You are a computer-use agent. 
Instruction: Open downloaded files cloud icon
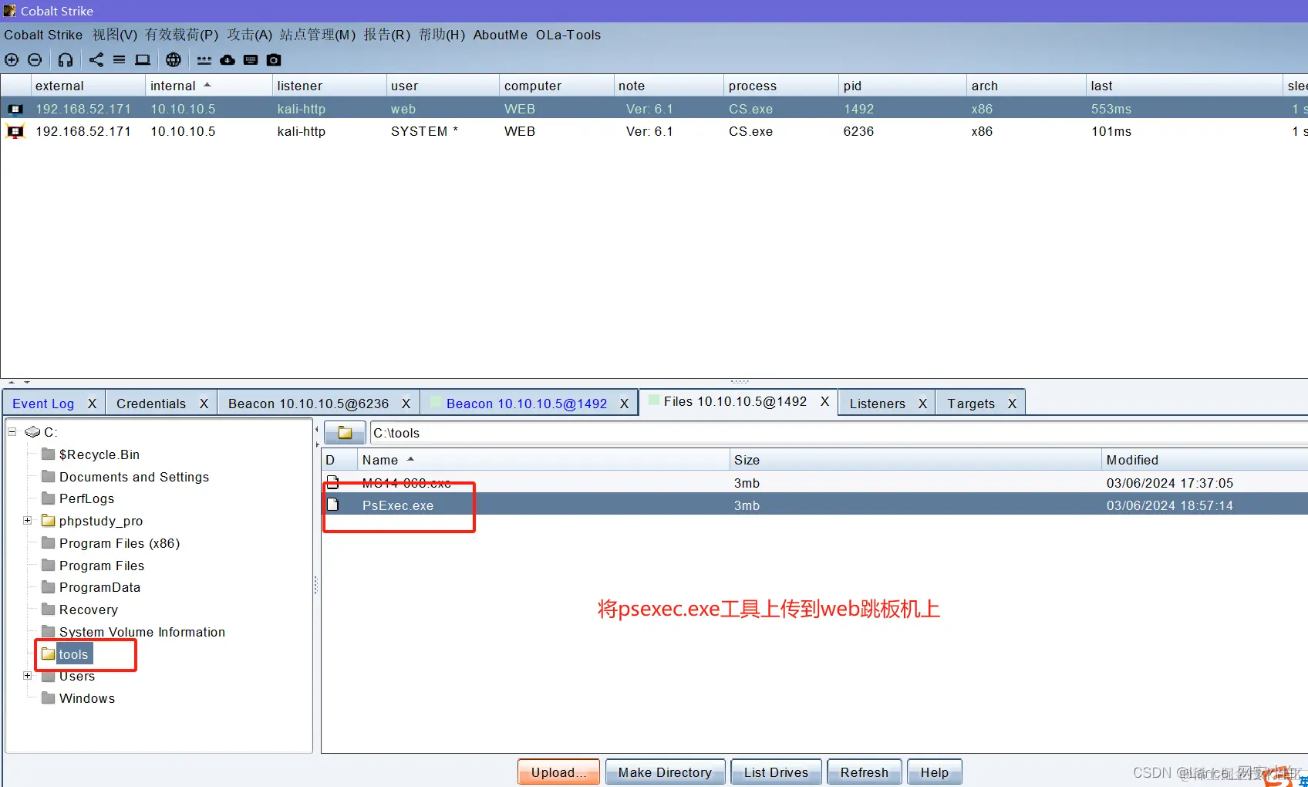click(x=228, y=60)
